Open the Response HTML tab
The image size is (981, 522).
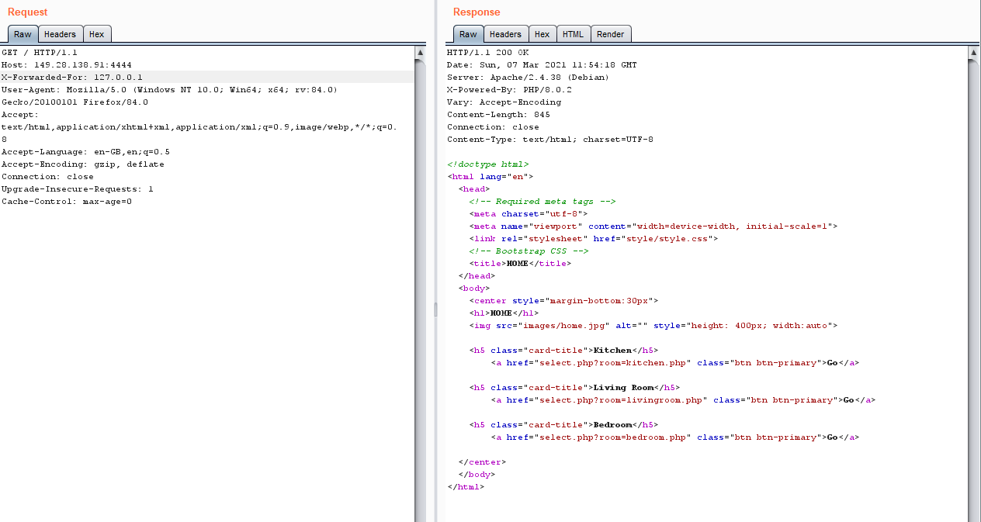pos(573,34)
